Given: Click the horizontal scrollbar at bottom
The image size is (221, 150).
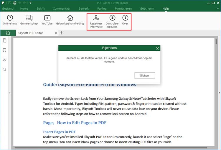Looking at the screenshot, I should [x=111, y=148].
